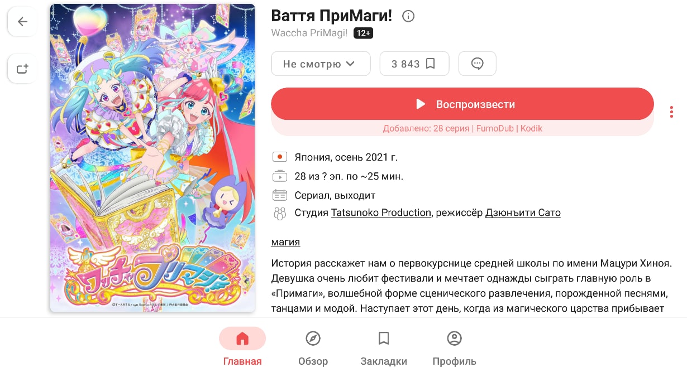687x372 pixels.
Task: Click the add-to-collection icon below back arrow
Action: click(x=22, y=69)
